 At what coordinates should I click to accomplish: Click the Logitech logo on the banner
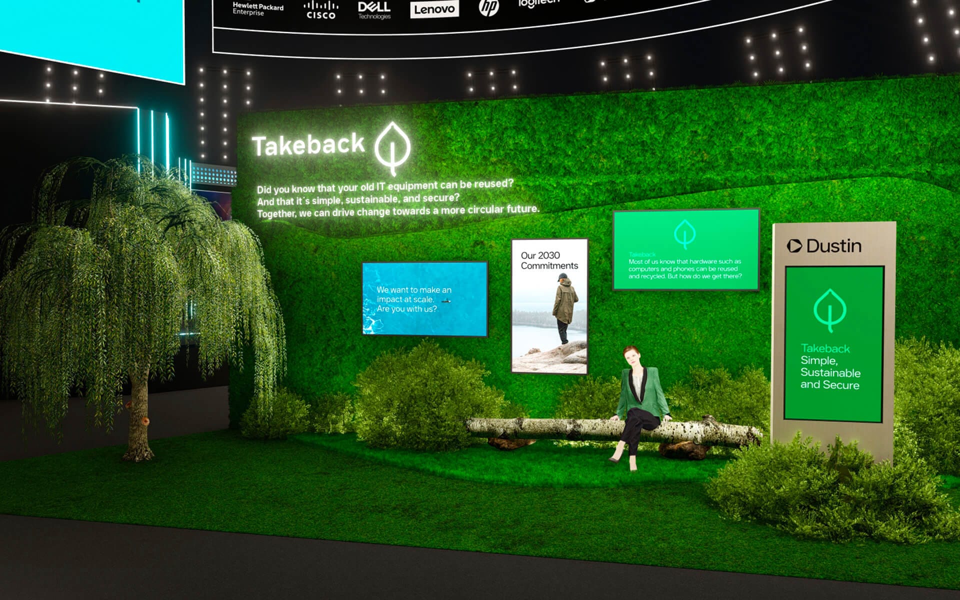click(538, 4)
